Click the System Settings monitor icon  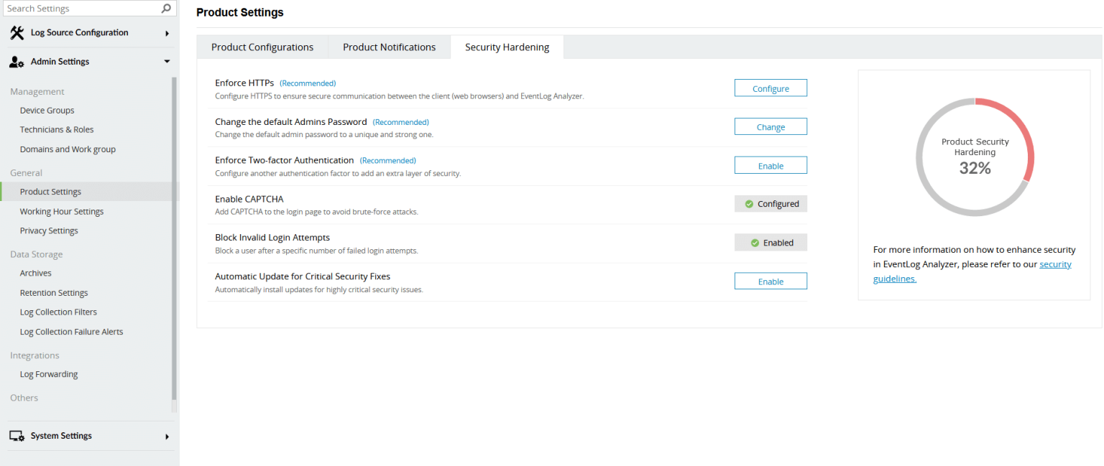pyautogui.click(x=17, y=436)
